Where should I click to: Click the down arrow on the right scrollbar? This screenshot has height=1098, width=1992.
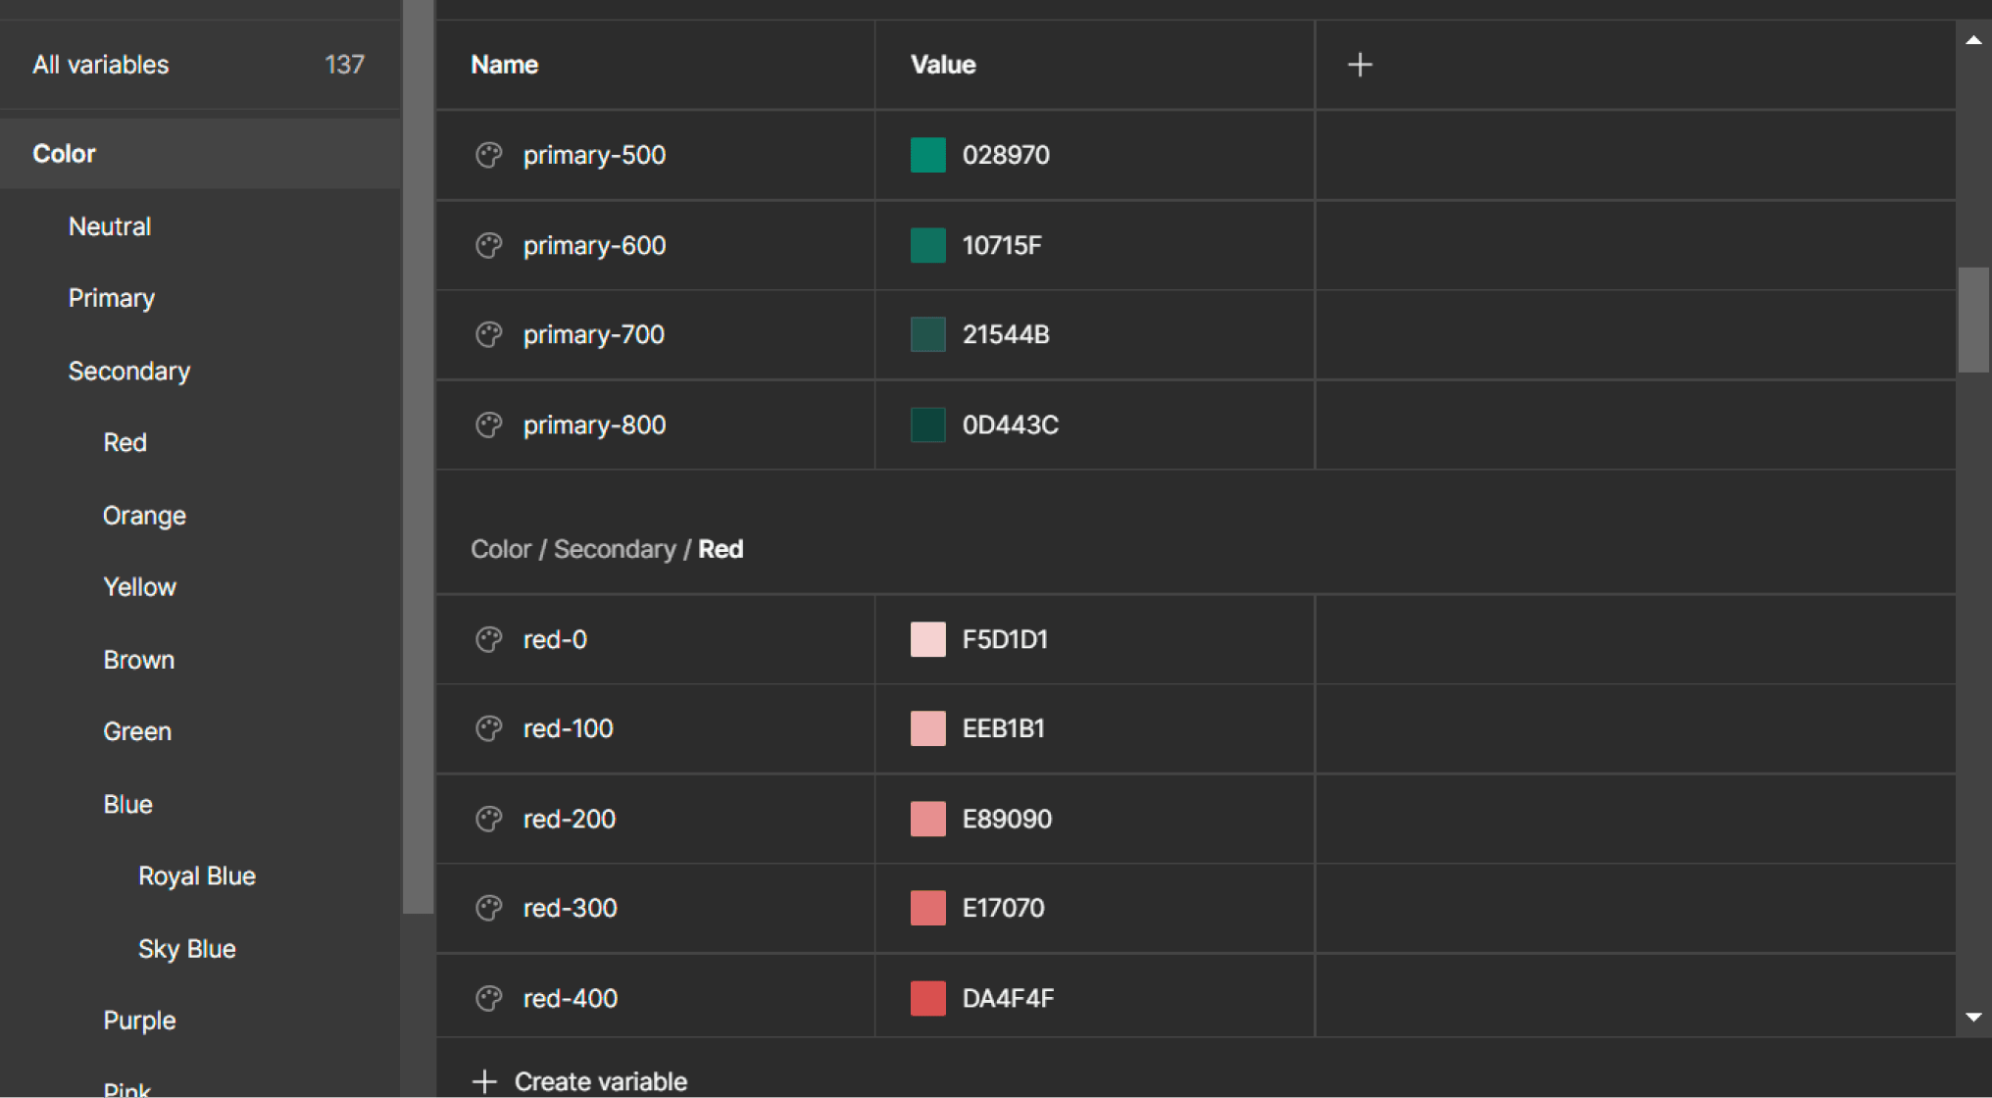point(1973,1018)
